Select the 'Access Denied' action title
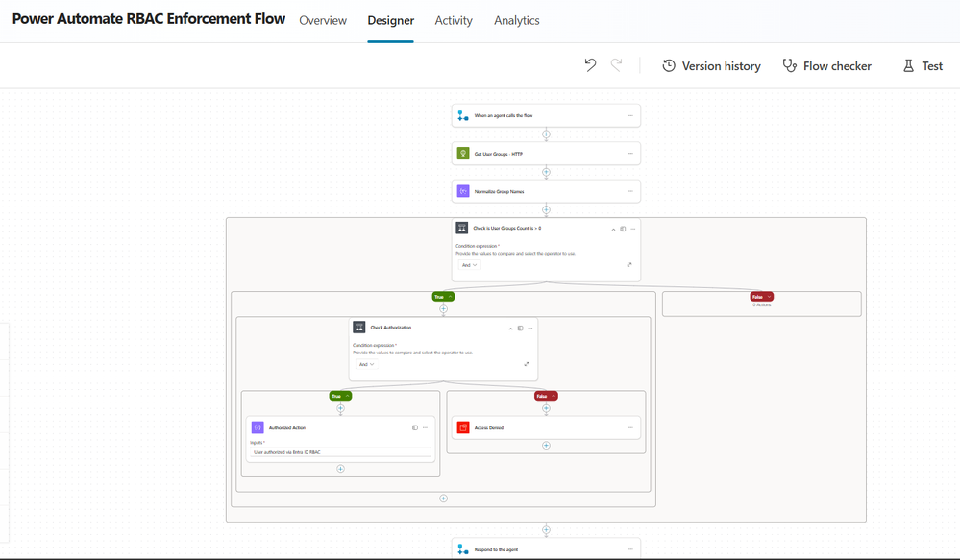960x560 pixels. (488, 427)
